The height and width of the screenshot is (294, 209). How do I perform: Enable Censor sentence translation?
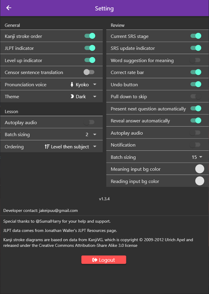[89, 72]
